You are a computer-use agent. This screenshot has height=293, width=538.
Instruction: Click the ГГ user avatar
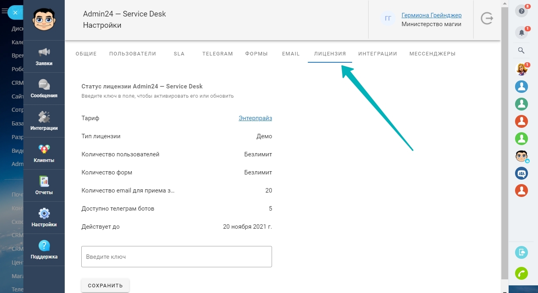pyautogui.click(x=388, y=18)
